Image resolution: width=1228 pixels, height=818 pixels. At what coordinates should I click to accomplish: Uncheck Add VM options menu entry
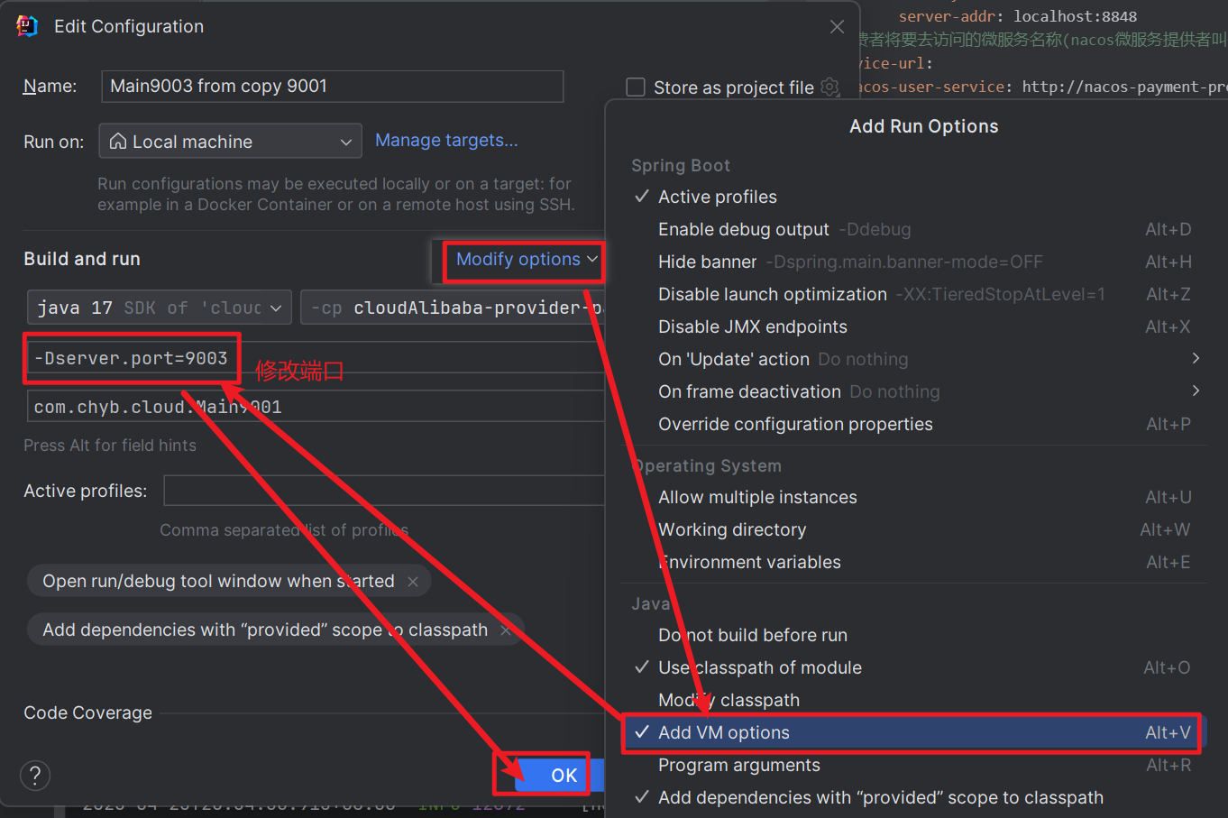[x=723, y=732]
